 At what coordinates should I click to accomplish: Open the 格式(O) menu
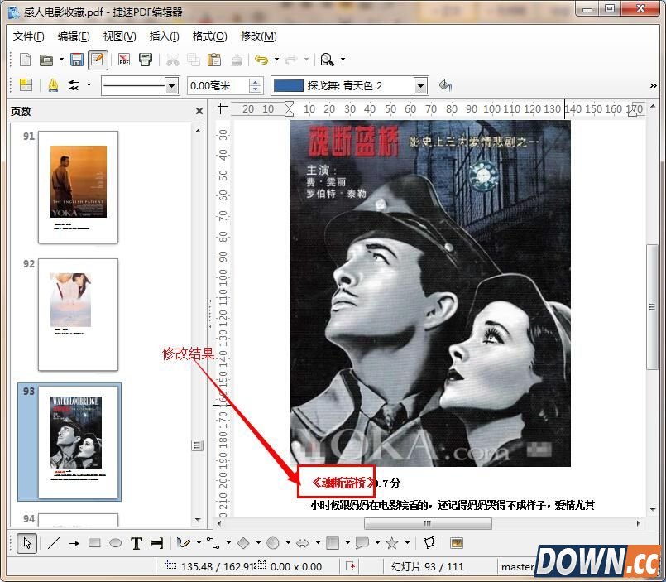[x=209, y=36]
